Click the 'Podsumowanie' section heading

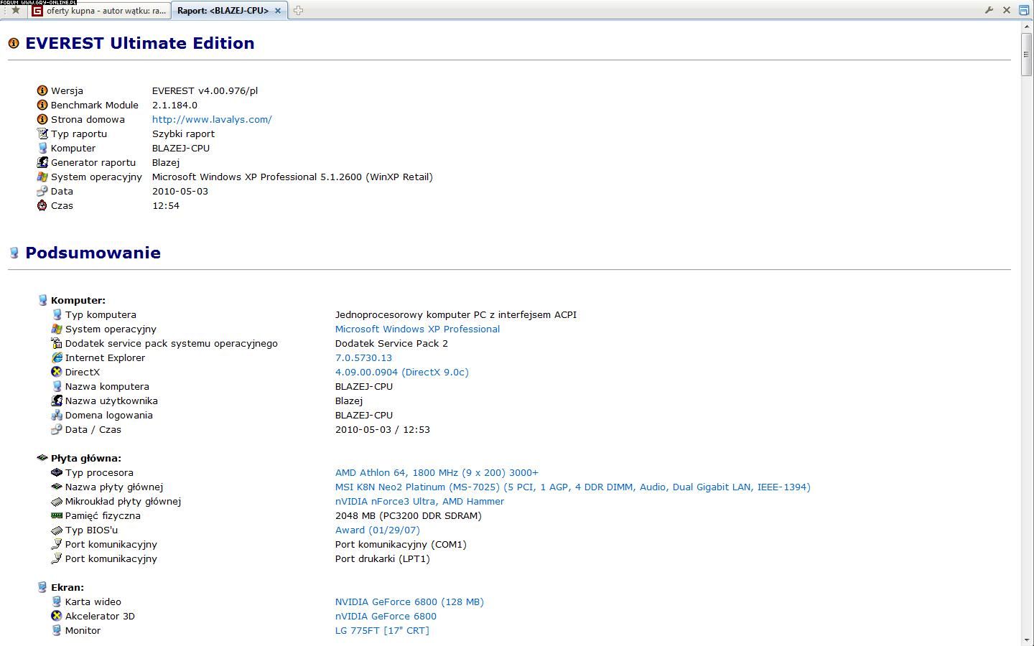point(93,253)
